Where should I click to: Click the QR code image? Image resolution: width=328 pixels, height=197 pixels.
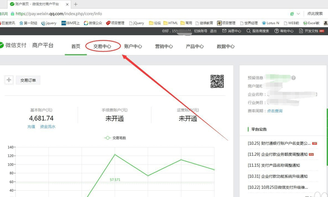coord(217,81)
